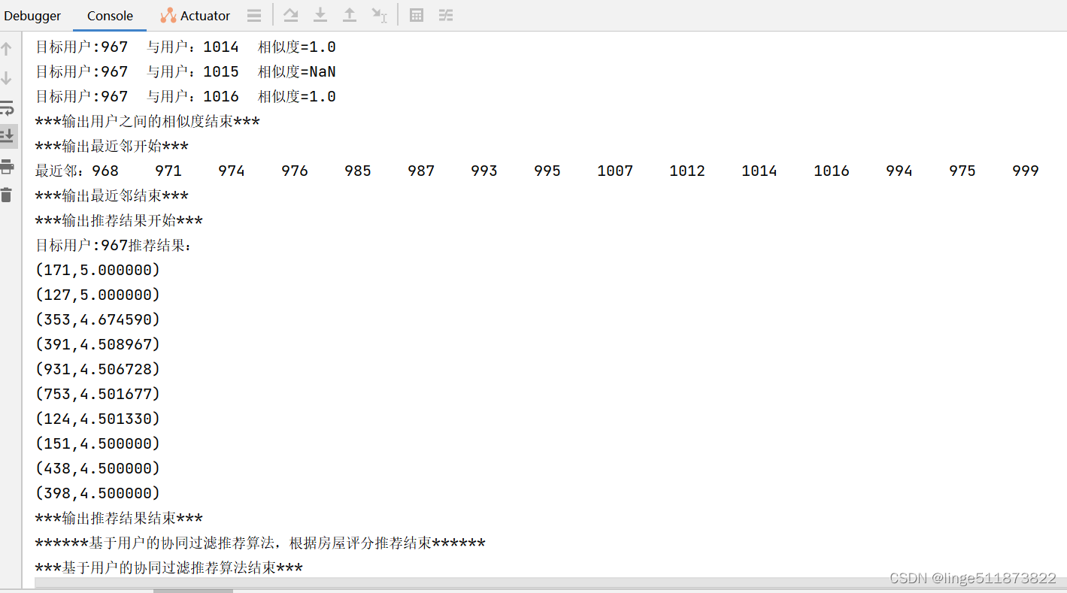Click neighbor value 1012

pos(687,171)
